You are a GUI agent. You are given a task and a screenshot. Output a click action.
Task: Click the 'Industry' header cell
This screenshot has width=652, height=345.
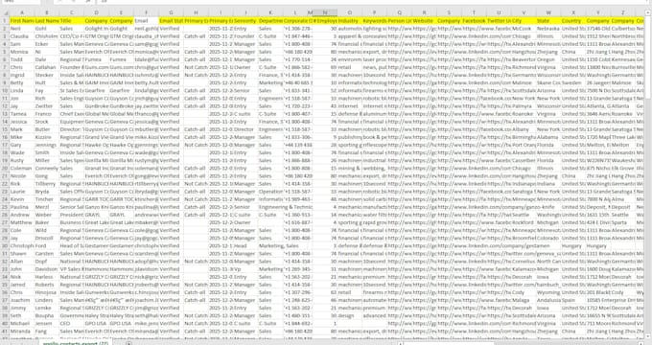[350, 21]
